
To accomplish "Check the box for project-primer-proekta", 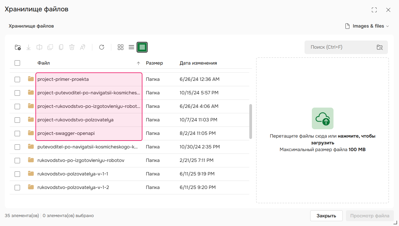I will click(x=17, y=79).
